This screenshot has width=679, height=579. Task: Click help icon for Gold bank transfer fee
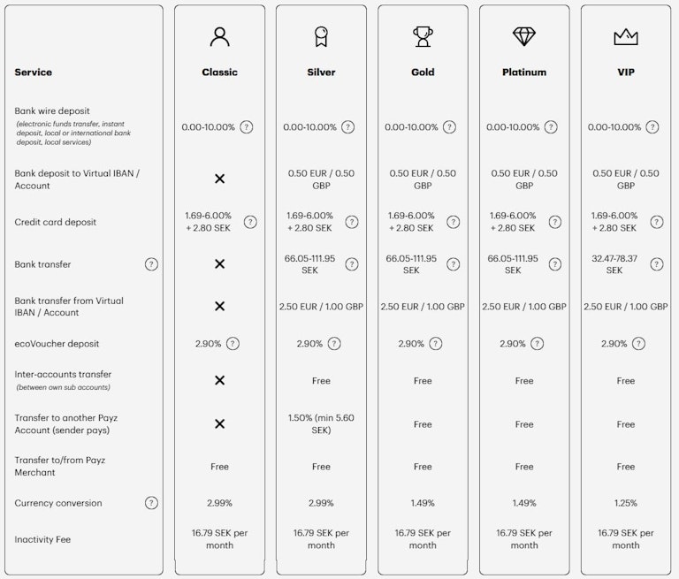pyautogui.click(x=454, y=264)
